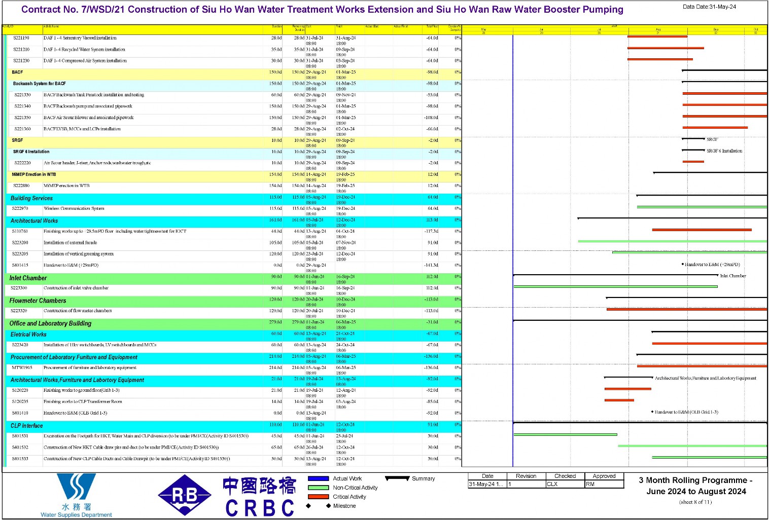Click the red Critical Activity legend swatch
The height and width of the screenshot is (520, 769).
tap(318, 497)
